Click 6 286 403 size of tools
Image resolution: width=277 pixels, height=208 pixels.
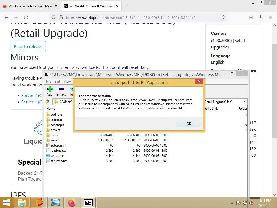(107, 135)
